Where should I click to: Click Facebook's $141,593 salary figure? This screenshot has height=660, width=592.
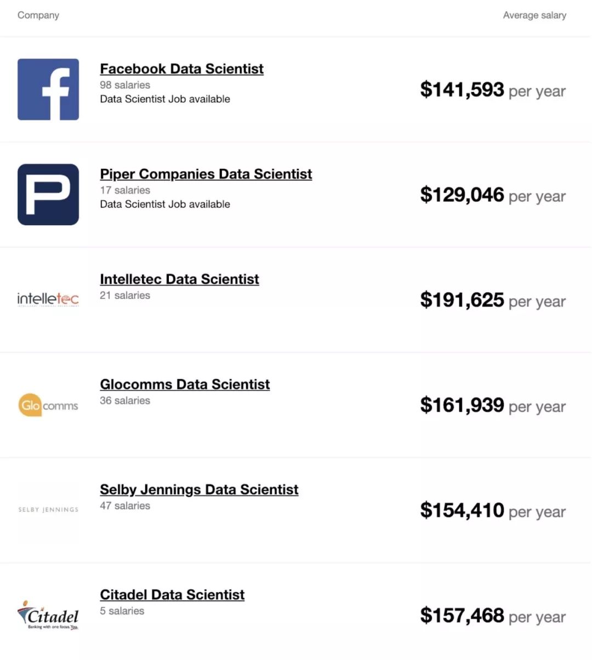(x=462, y=90)
